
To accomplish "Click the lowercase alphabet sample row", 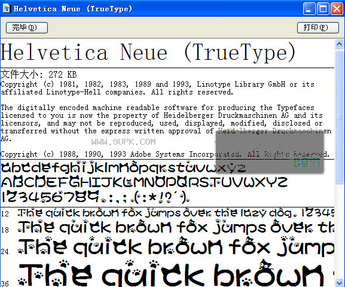I will [123, 167].
